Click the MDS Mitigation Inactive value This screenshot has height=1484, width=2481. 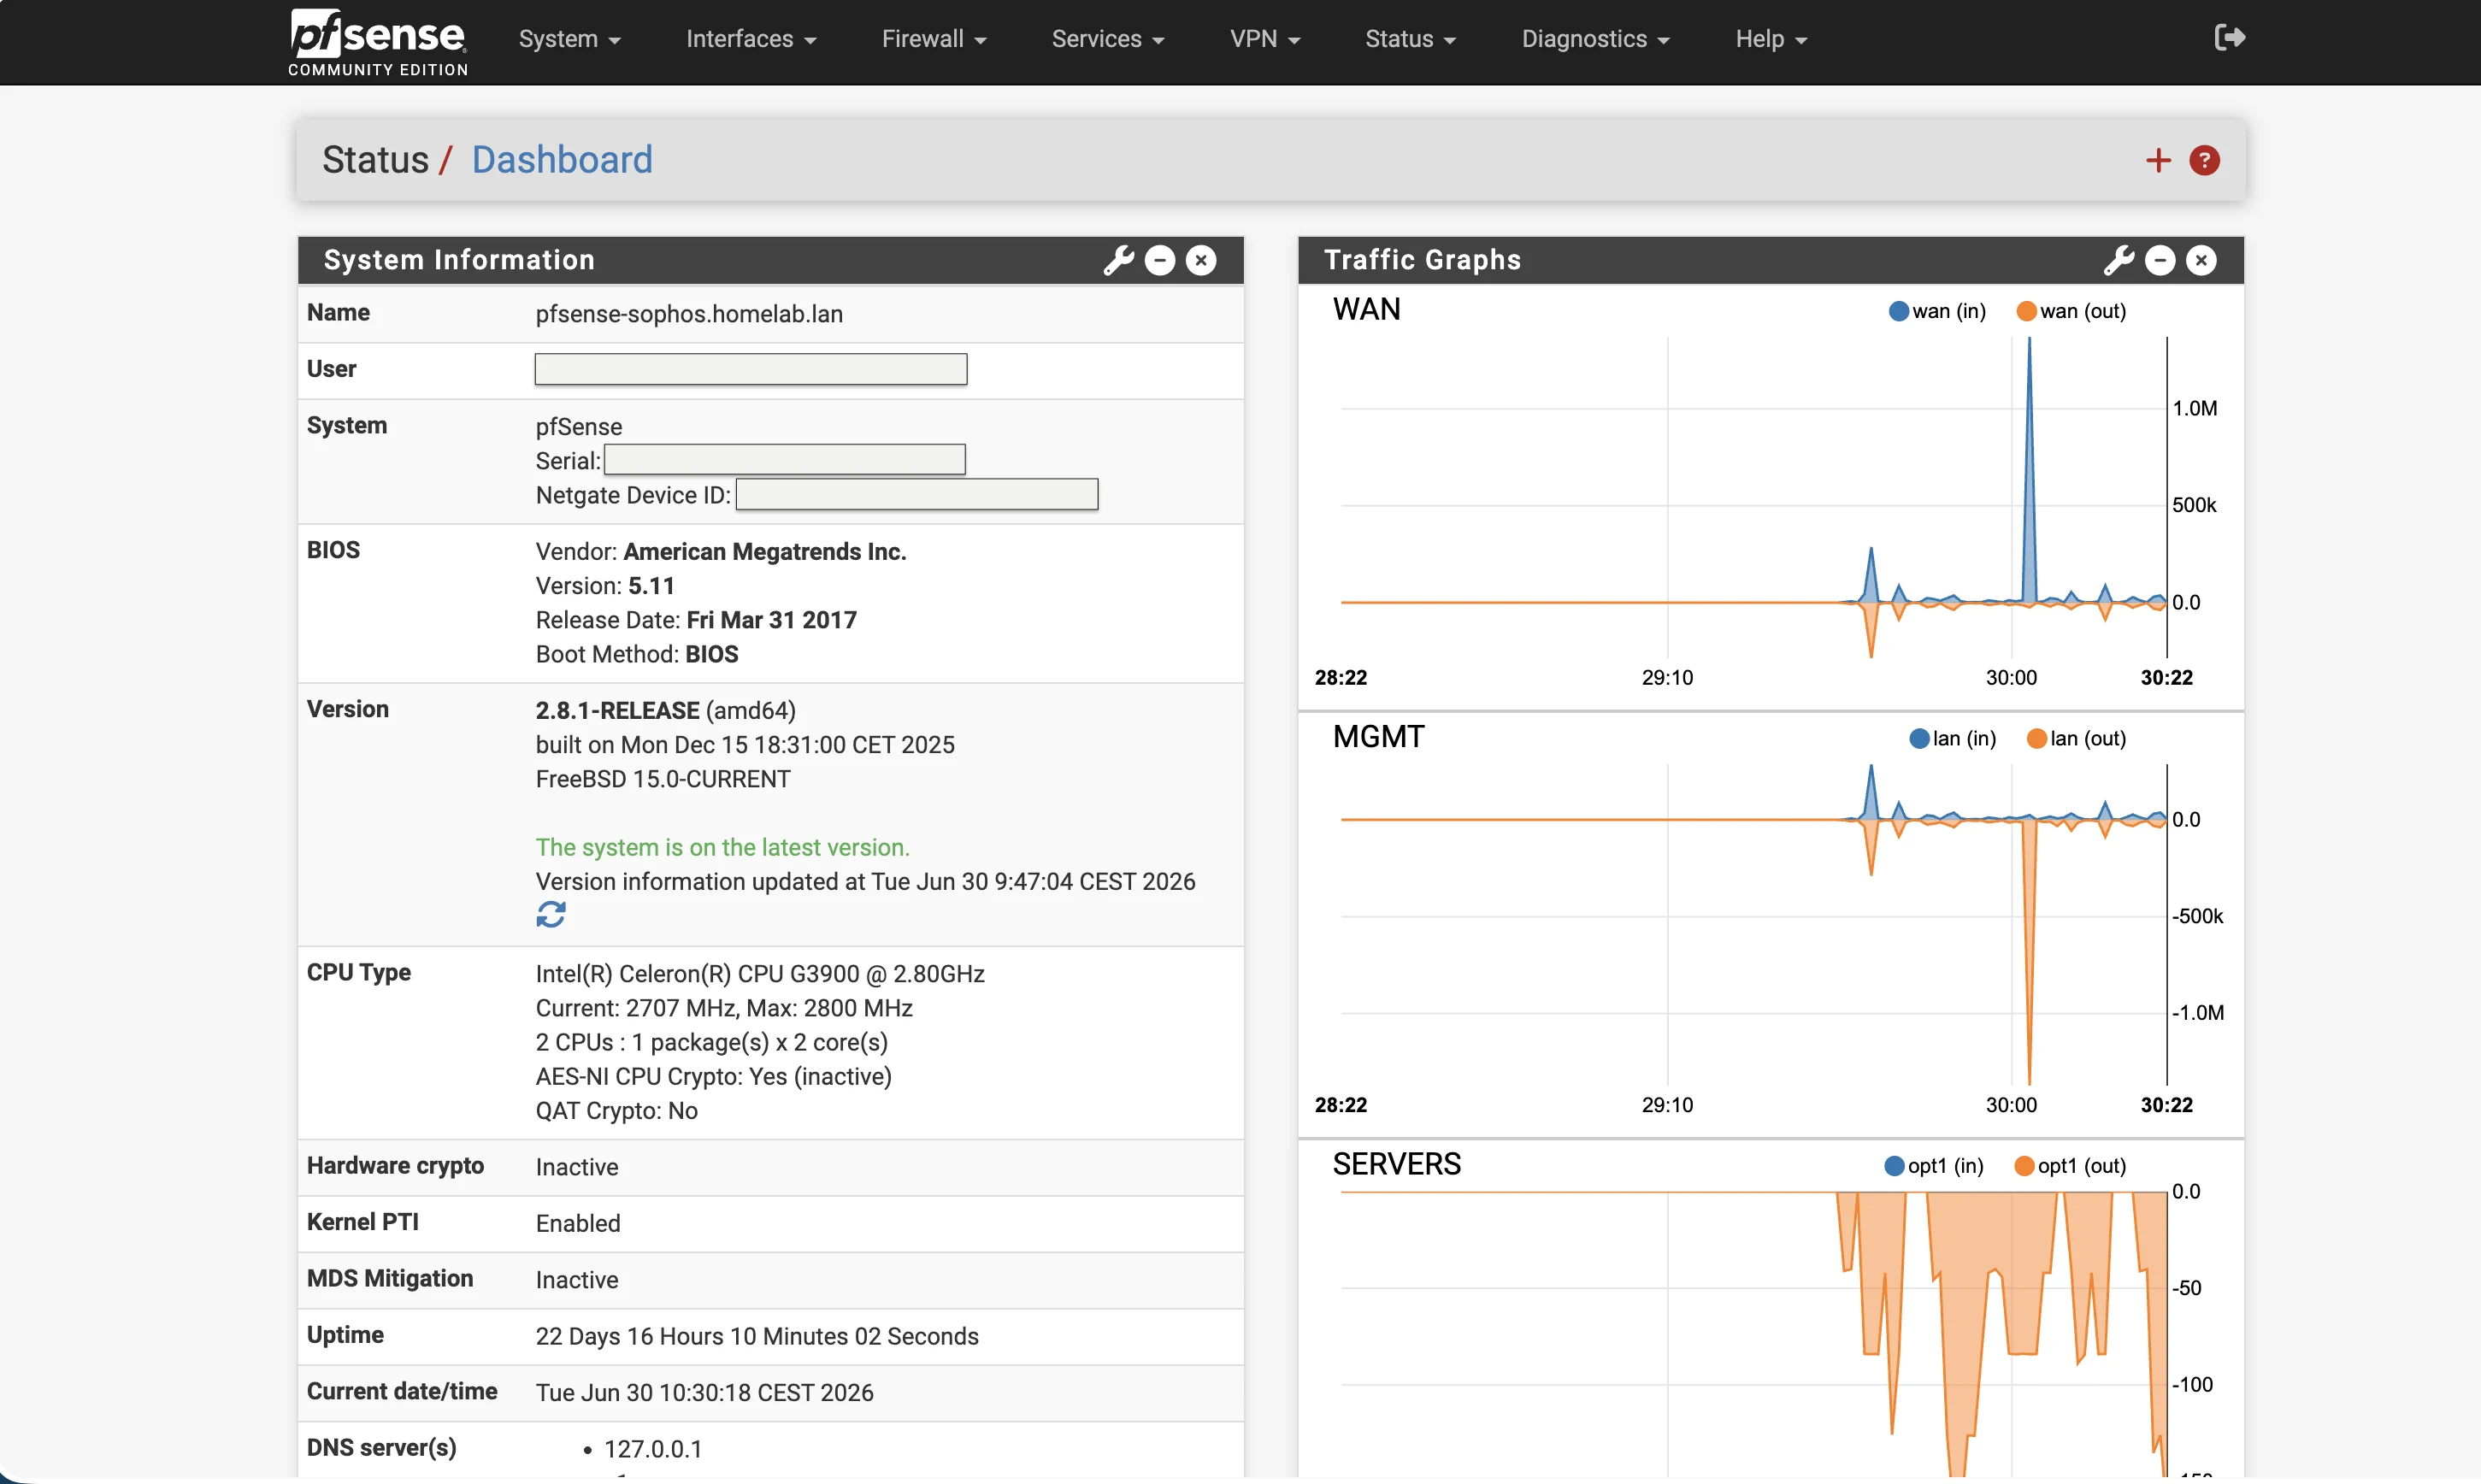pos(577,1280)
